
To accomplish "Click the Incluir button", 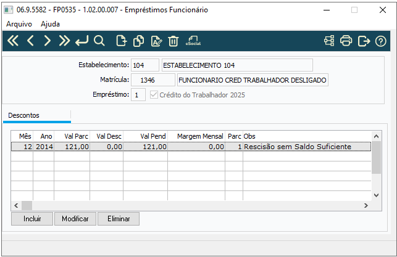I will (x=32, y=219).
